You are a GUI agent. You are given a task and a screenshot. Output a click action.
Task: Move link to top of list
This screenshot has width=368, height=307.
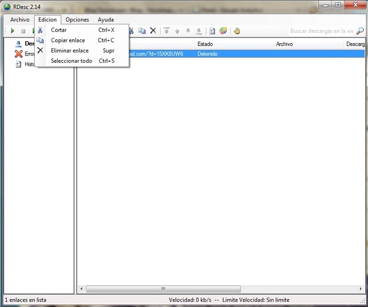tap(166, 31)
